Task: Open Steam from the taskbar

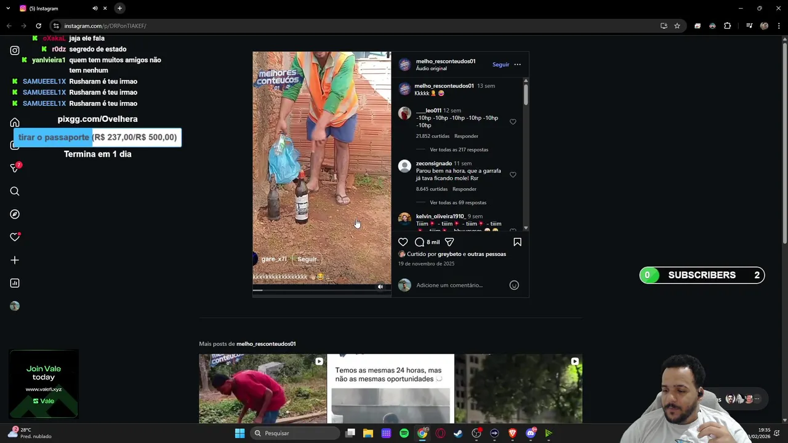Action: (458, 433)
